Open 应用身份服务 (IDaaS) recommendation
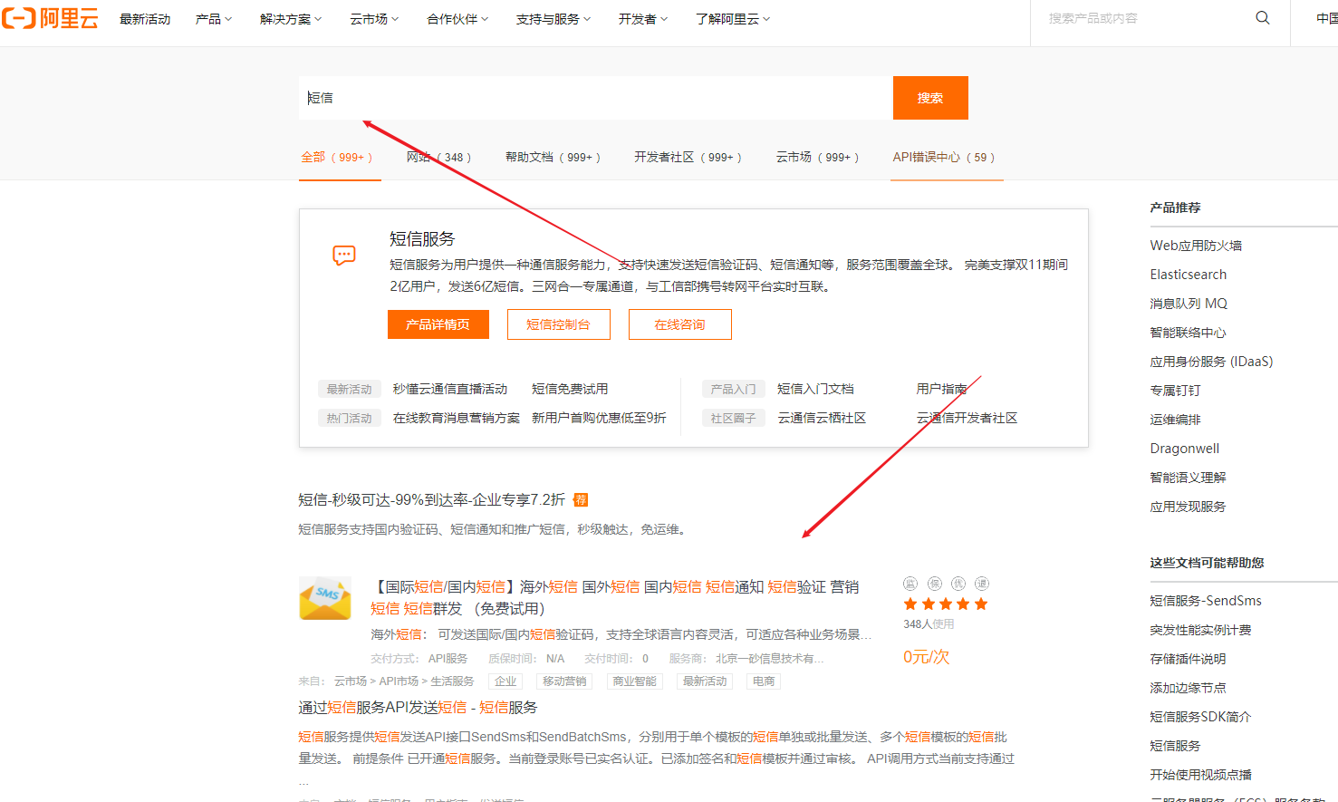Image resolution: width=1338 pixels, height=802 pixels. pyautogui.click(x=1211, y=362)
